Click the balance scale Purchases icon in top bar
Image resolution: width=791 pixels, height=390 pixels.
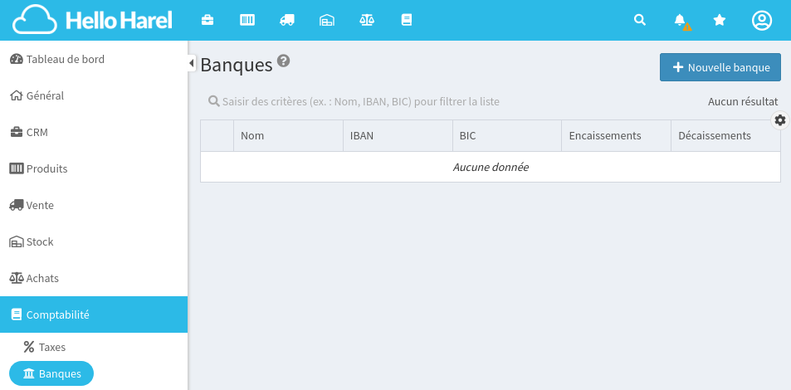click(x=366, y=20)
